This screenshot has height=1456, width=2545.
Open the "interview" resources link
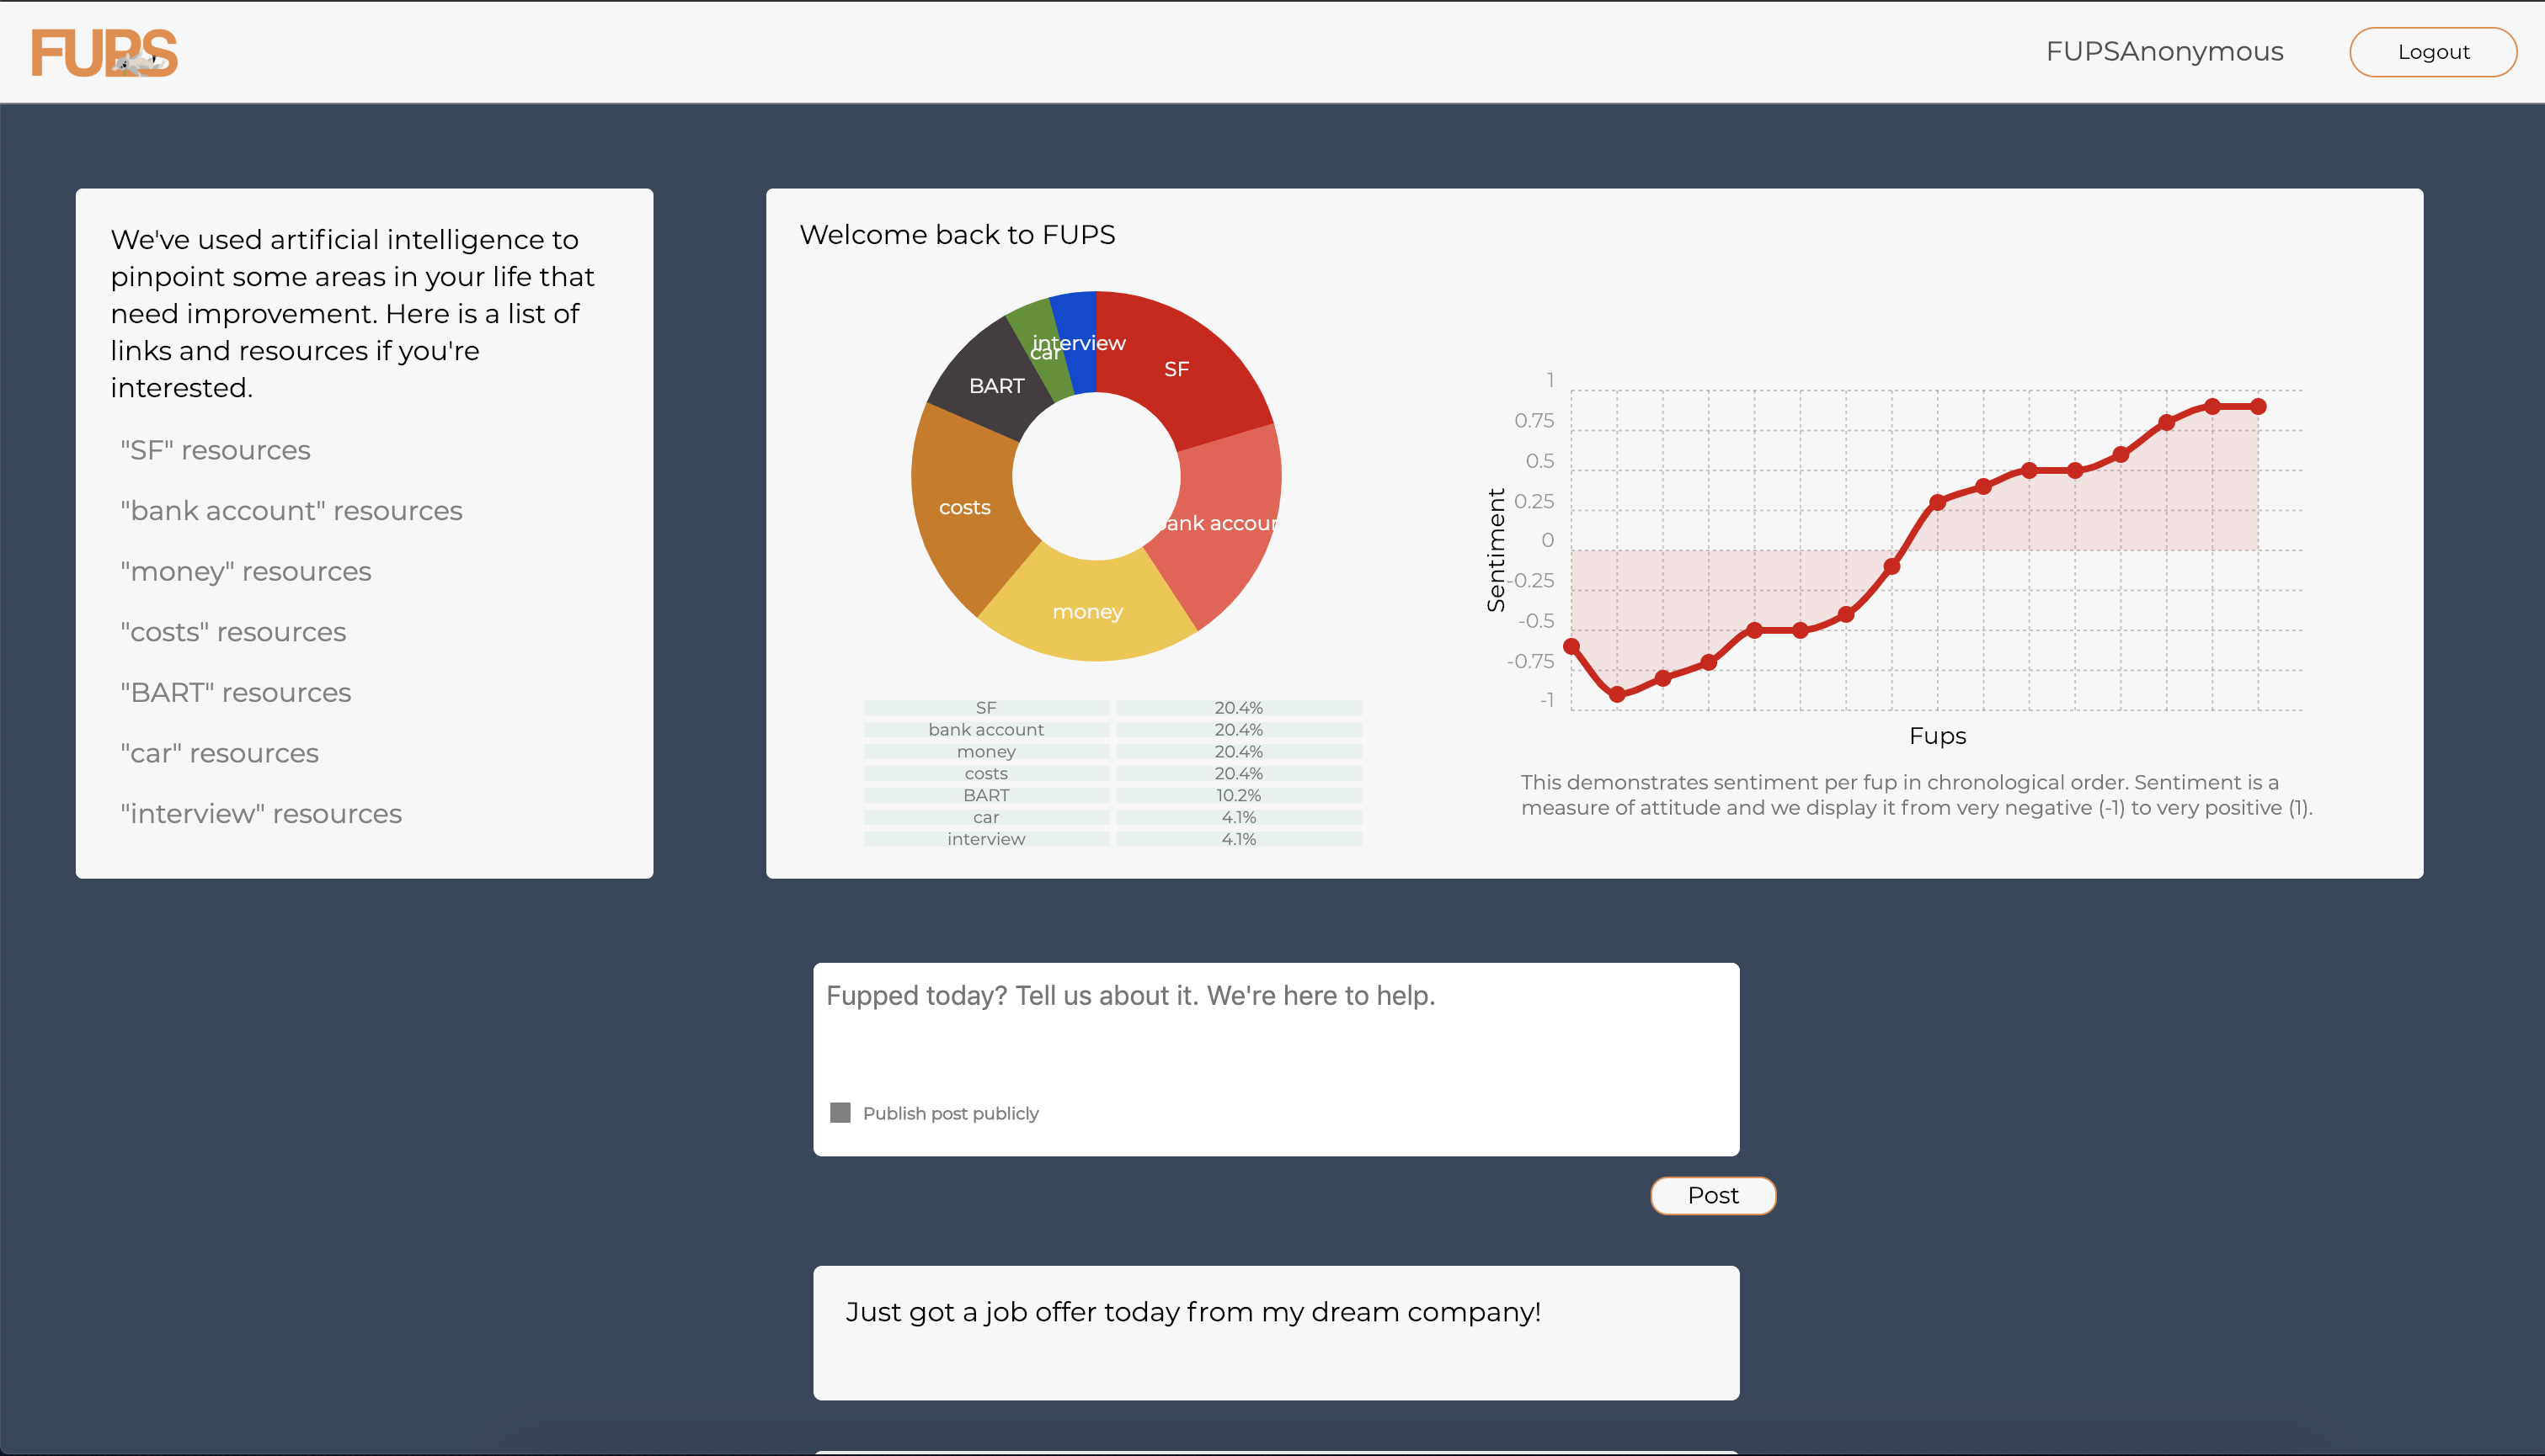click(260, 814)
